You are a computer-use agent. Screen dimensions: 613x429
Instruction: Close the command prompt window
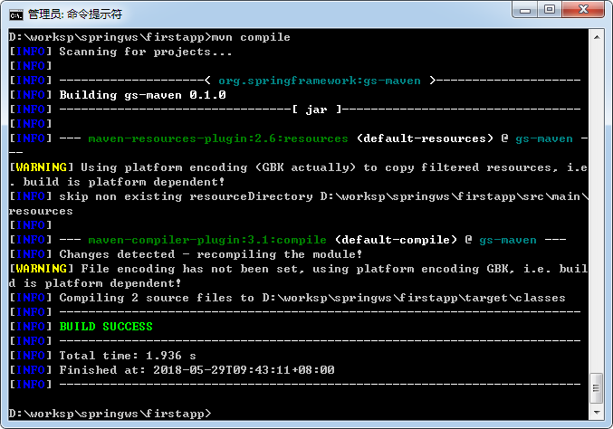point(583,10)
